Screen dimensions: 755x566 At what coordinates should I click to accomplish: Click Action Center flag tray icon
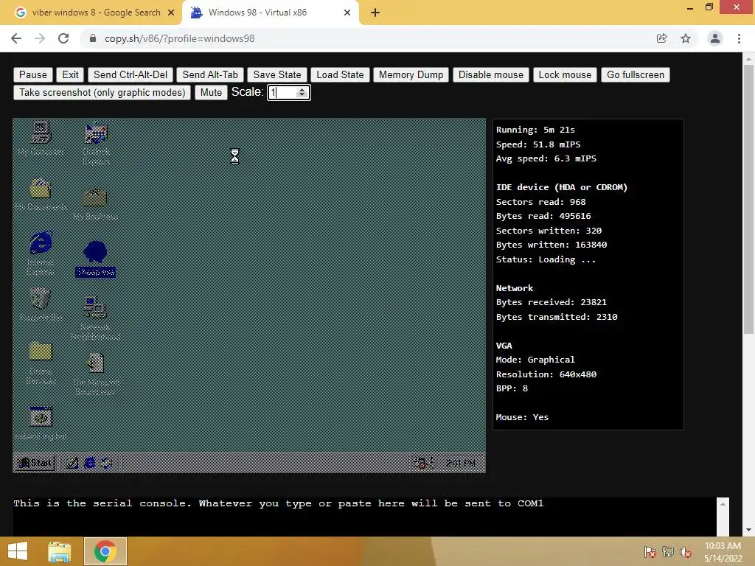(650, 552)
